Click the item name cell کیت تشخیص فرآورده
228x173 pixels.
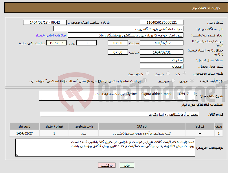tap(142, 133)
